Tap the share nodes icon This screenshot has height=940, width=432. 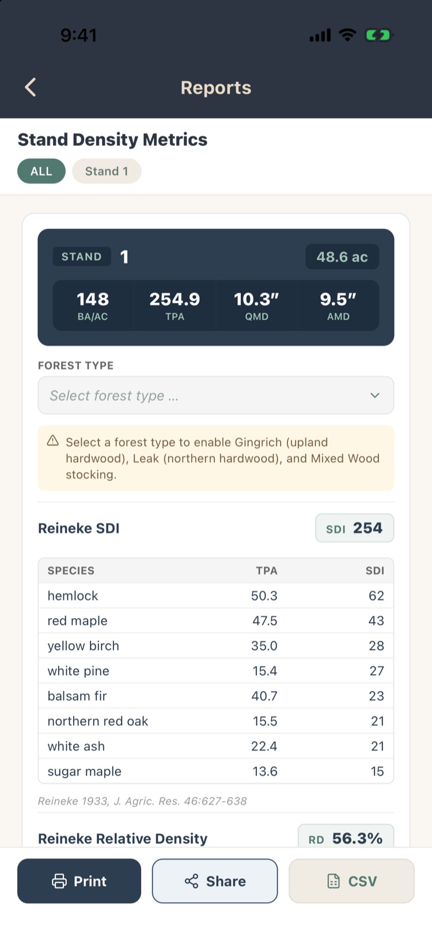coord(191,881)
